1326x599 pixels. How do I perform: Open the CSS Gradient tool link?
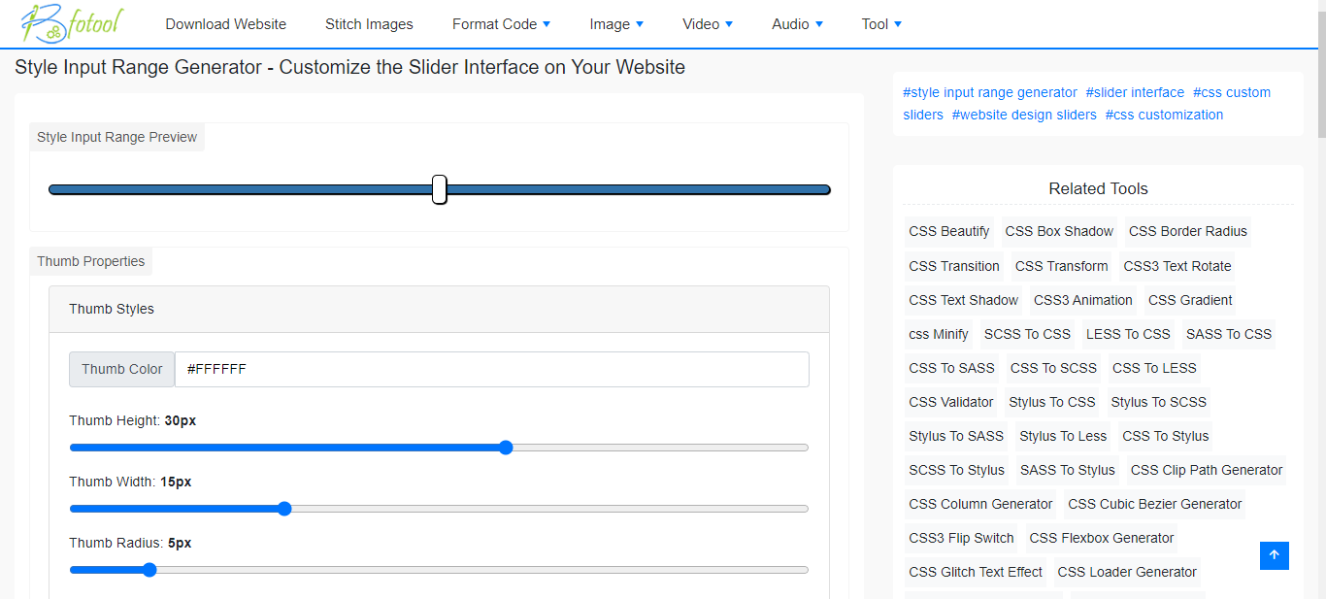(1190, 300)
